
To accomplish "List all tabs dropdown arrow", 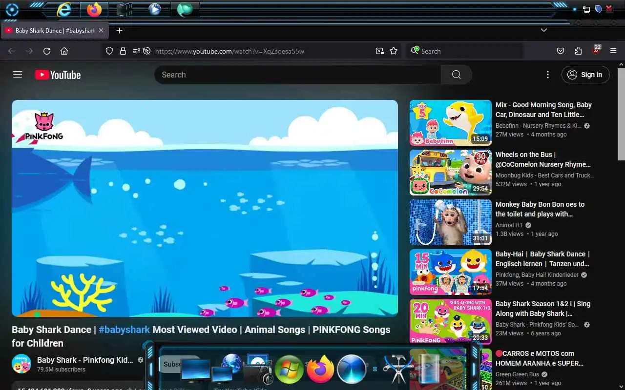I will [544, 30].
